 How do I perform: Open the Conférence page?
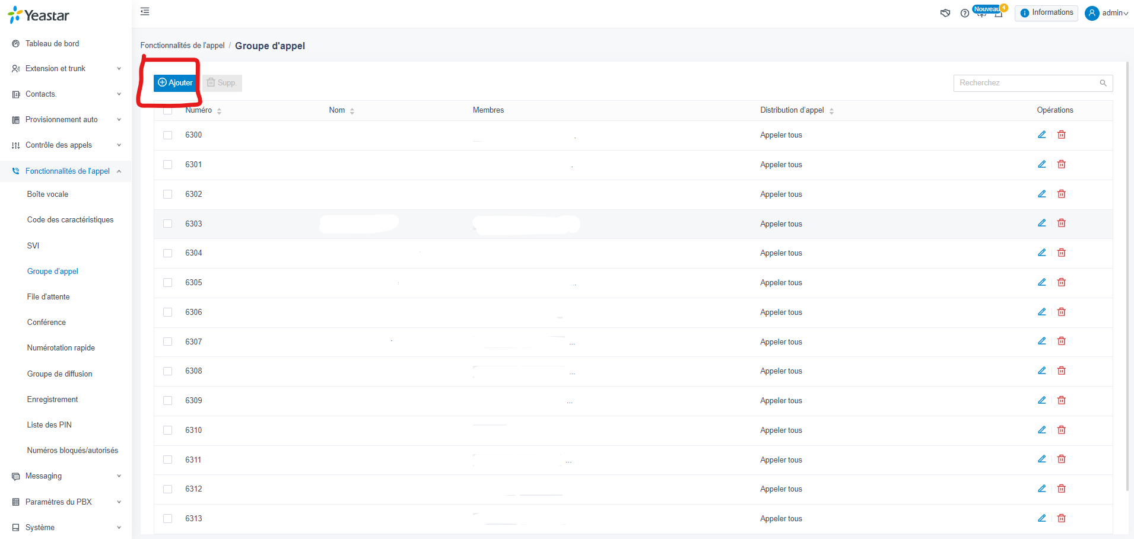point(46,323)
